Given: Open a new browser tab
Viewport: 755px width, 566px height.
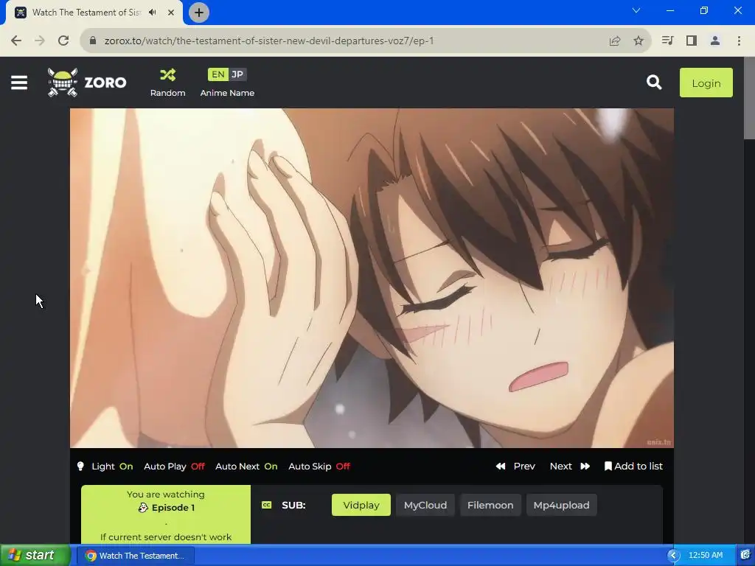Looking at the screenshot, I should (x=198, y=13).
